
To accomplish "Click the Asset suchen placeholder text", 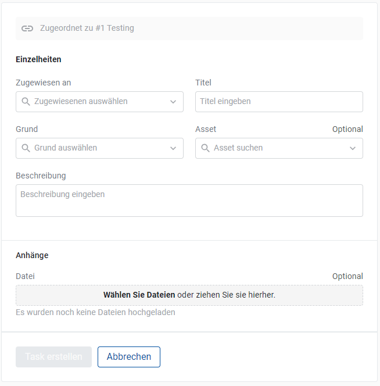I will pyautogui.click(x=238, y=148).
